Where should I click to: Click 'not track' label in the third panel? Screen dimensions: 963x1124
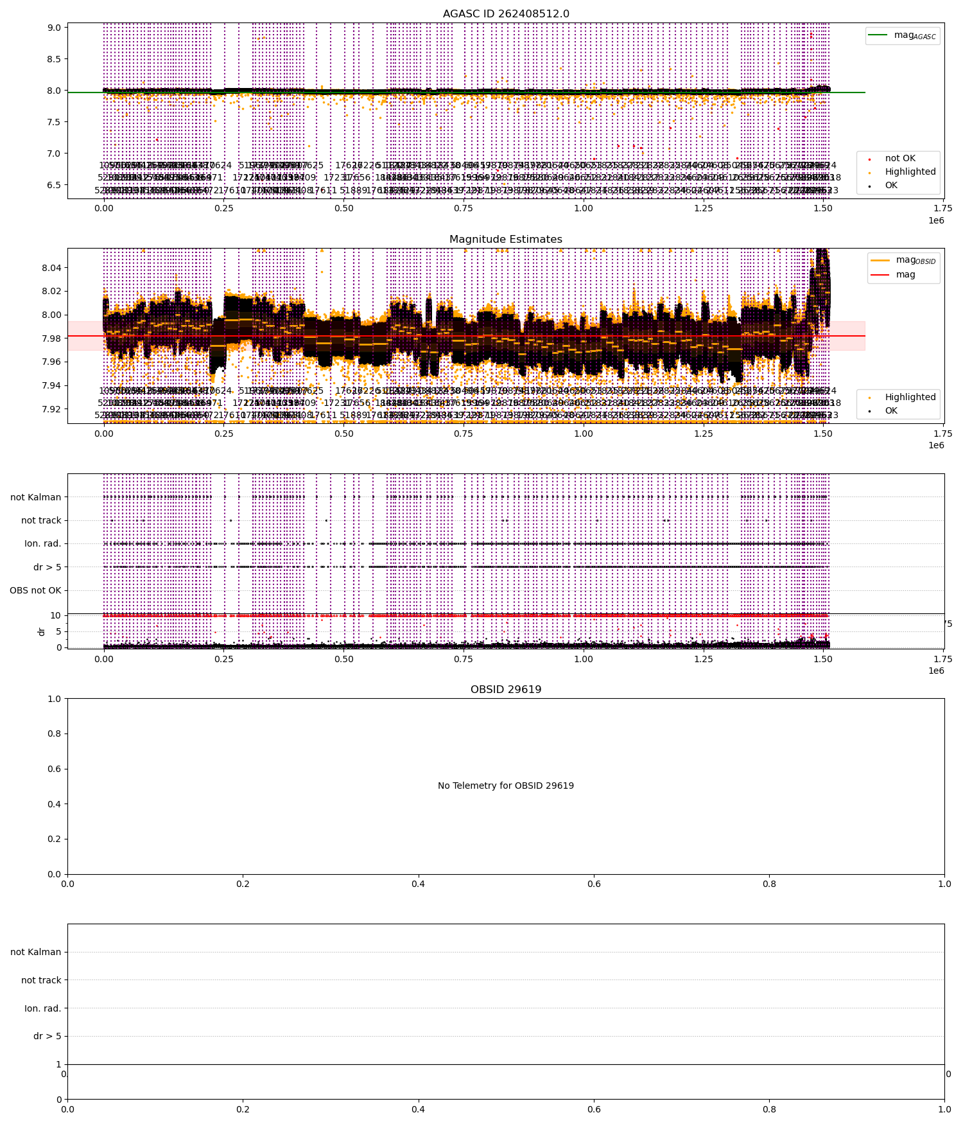[x=41, y=521]
